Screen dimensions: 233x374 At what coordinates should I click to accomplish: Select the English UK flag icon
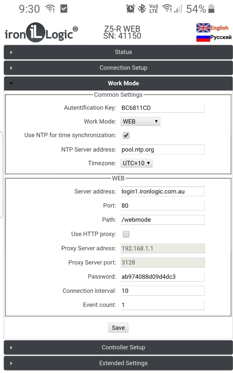click(203, 28)
